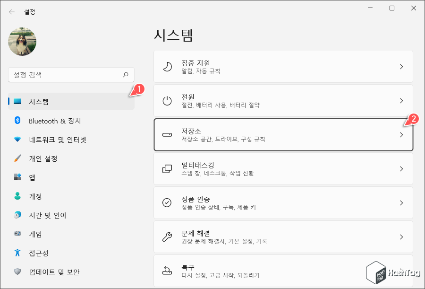Select the wrench icon for 문제 해결
Screen dimensions: 425x289
pyautogui.click(x=167, y=236)
